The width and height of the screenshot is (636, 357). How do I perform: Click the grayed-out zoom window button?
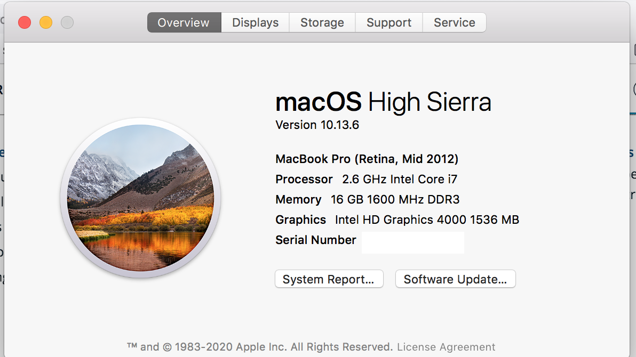pos(67,22)
